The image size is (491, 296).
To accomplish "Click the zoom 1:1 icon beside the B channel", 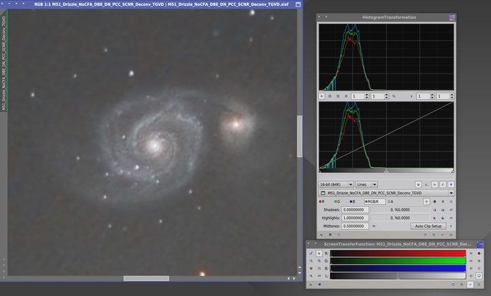I will (x=319, y=269).
